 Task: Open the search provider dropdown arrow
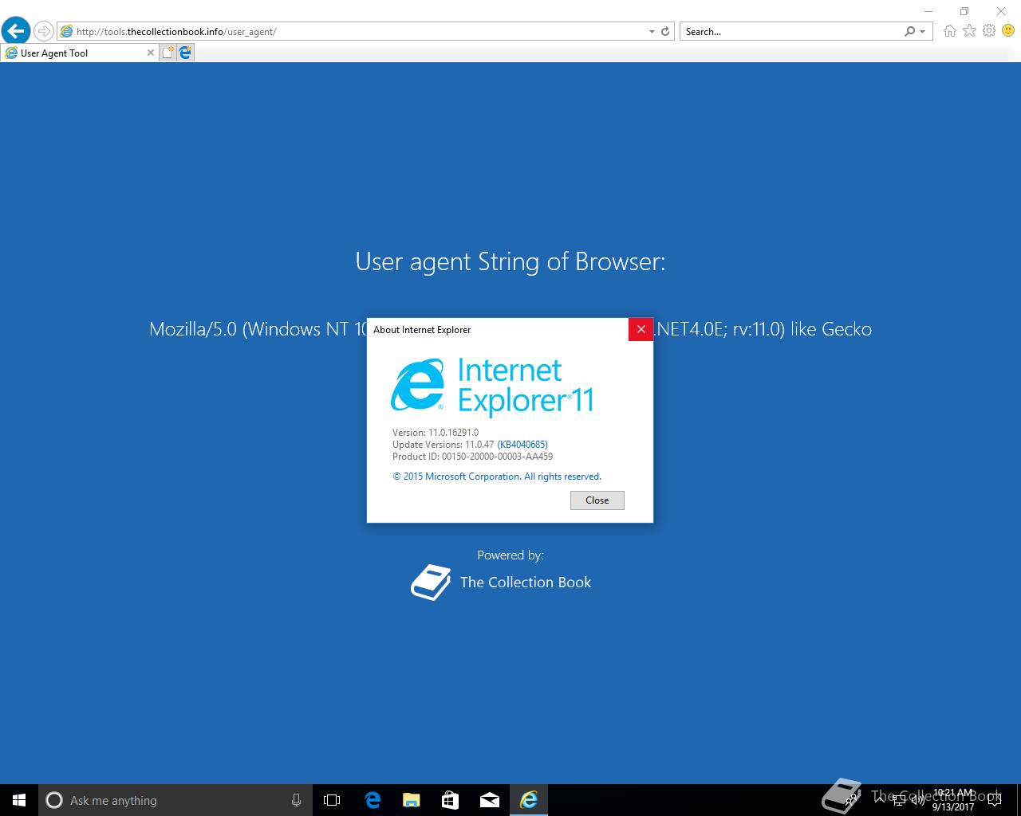click(923, 32)
